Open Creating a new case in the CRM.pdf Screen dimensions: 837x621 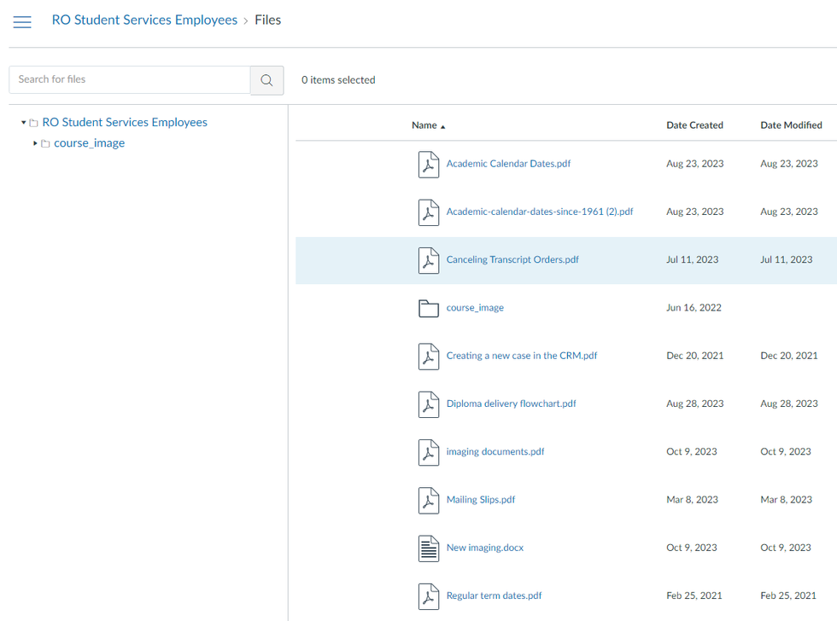522,356
